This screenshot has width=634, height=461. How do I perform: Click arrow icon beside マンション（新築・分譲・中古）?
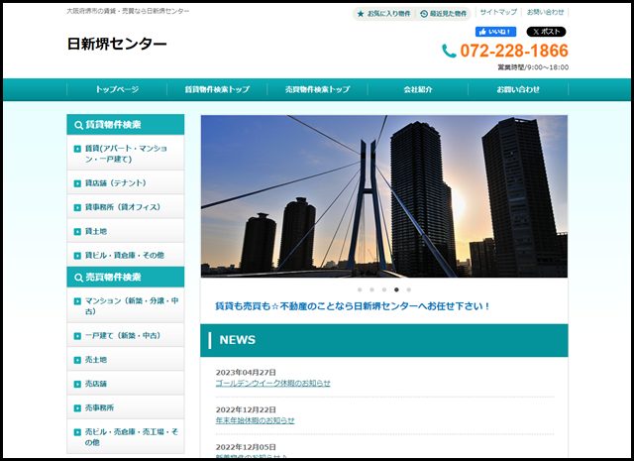[x=77, y=301]
